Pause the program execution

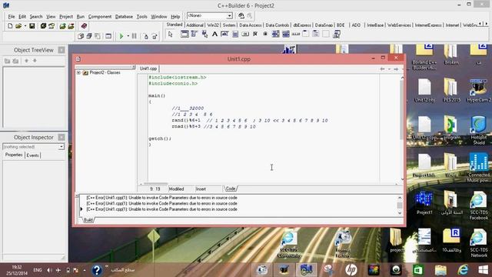(134, 36)
